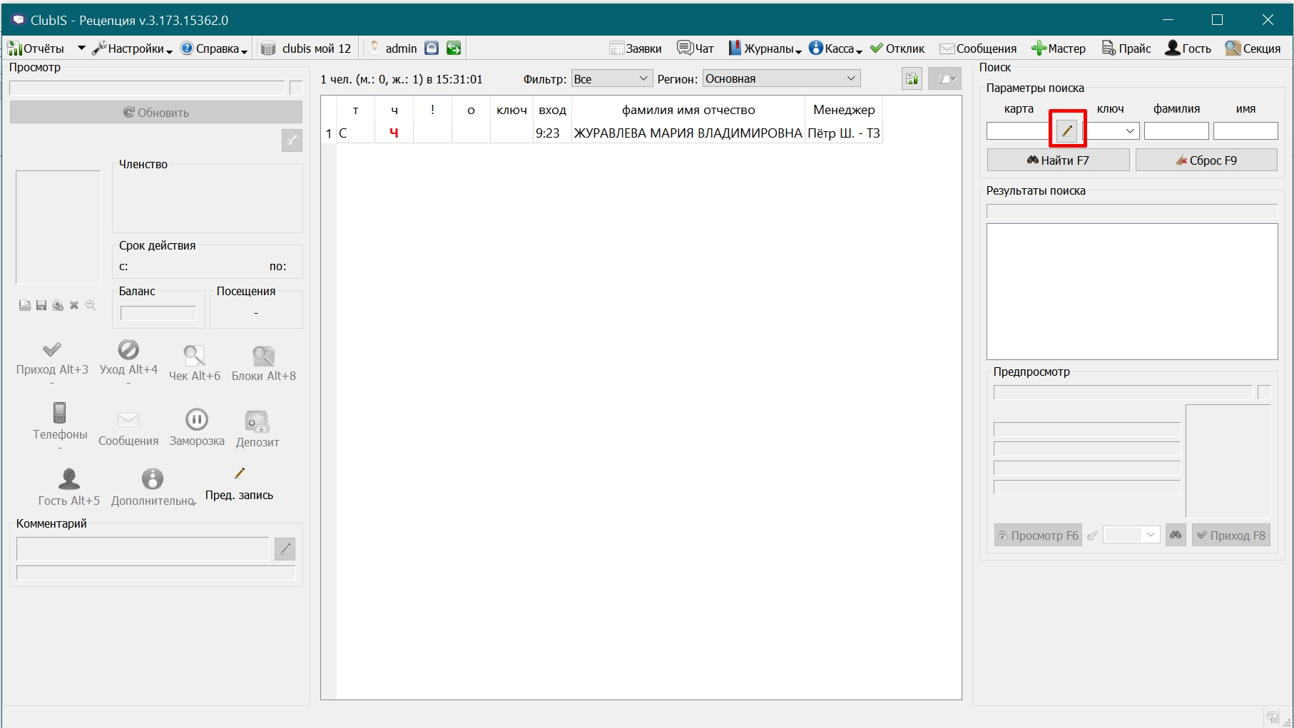This screenshot has height=728, width=1294.
Task: Click the binoculars button in Предпросмотр
Action: click(x=1176, y=535)
